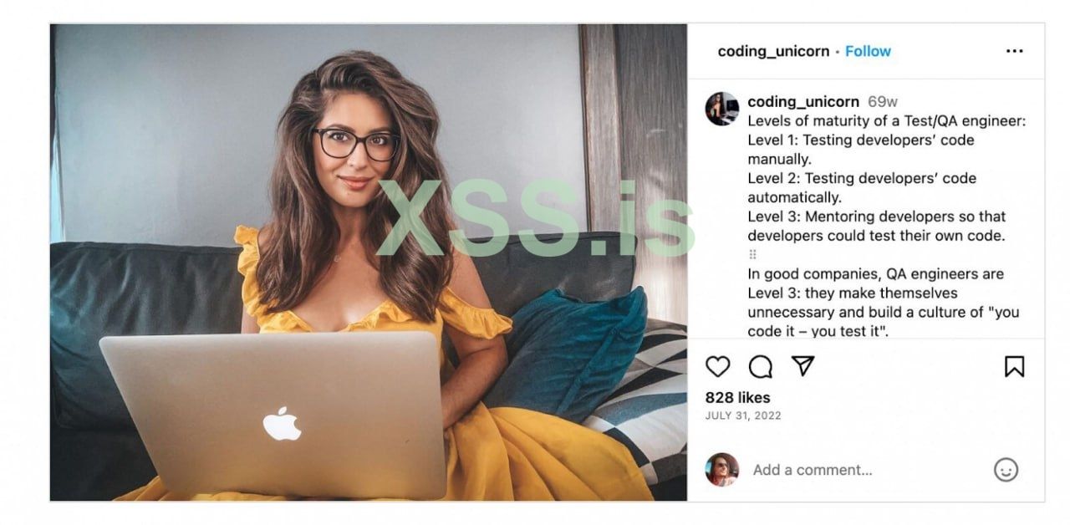This screenshot has width=1070, height=525.
Task: Click the 69w timestamp in the caption
Action: point(883,102)
